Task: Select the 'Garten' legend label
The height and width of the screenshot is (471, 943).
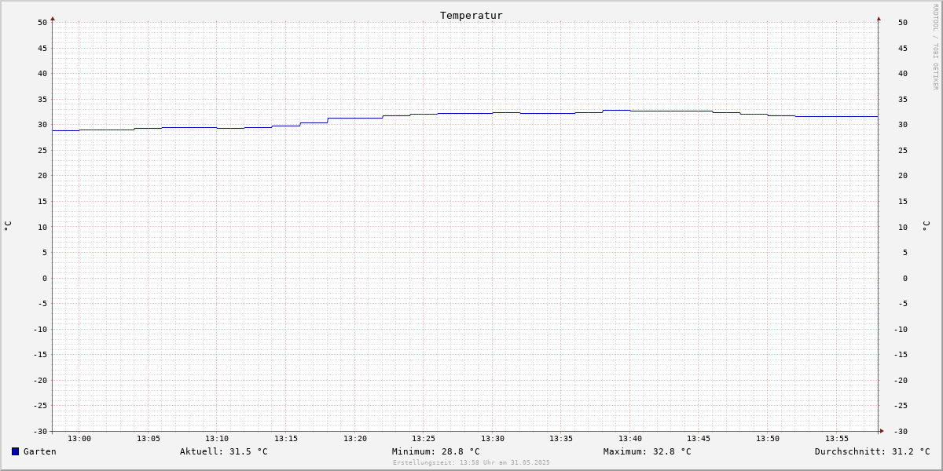Action: [x=40, y=451]
